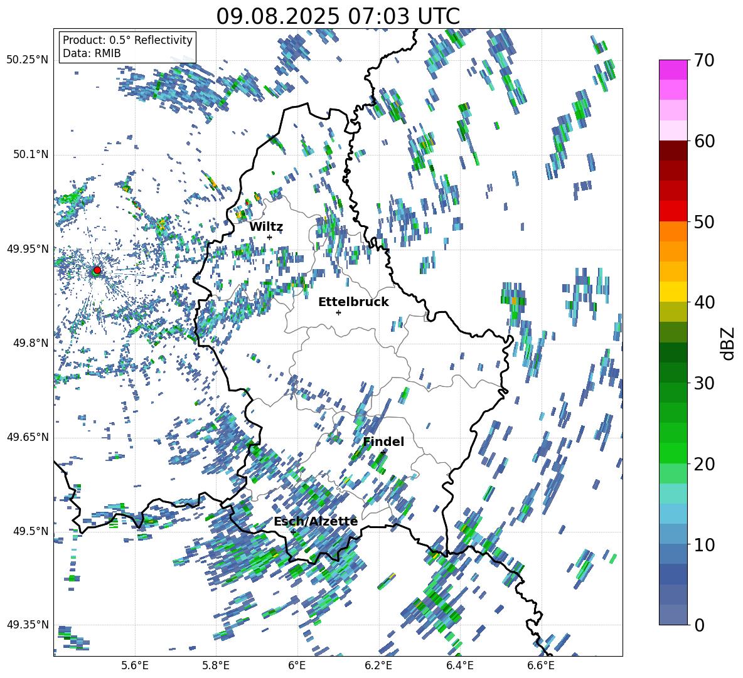The height and width of the screenshot is (678, 743).
Task: Click the 49.95°N latitude label
Action: 27,249
